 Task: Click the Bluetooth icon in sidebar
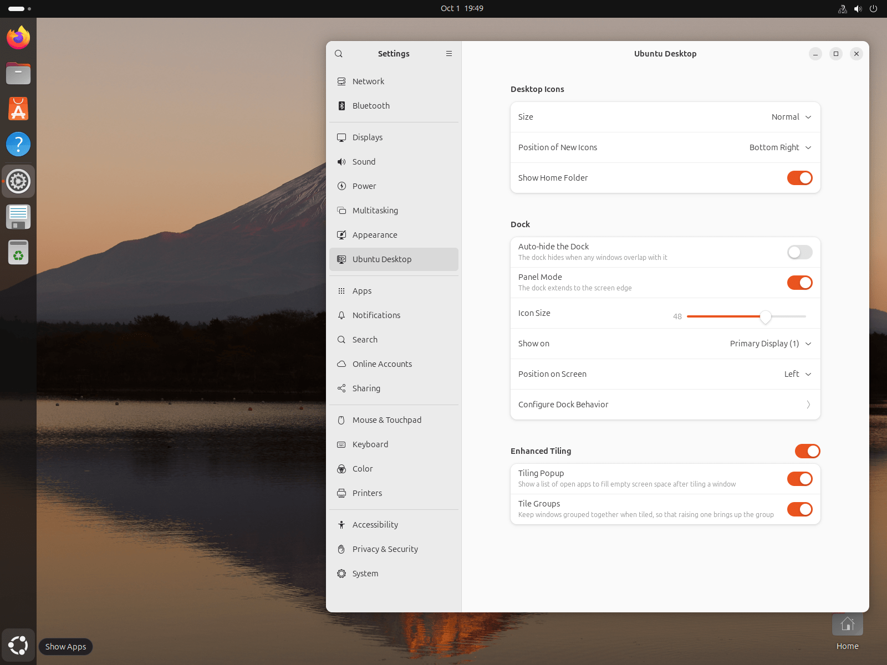[341, 106]
